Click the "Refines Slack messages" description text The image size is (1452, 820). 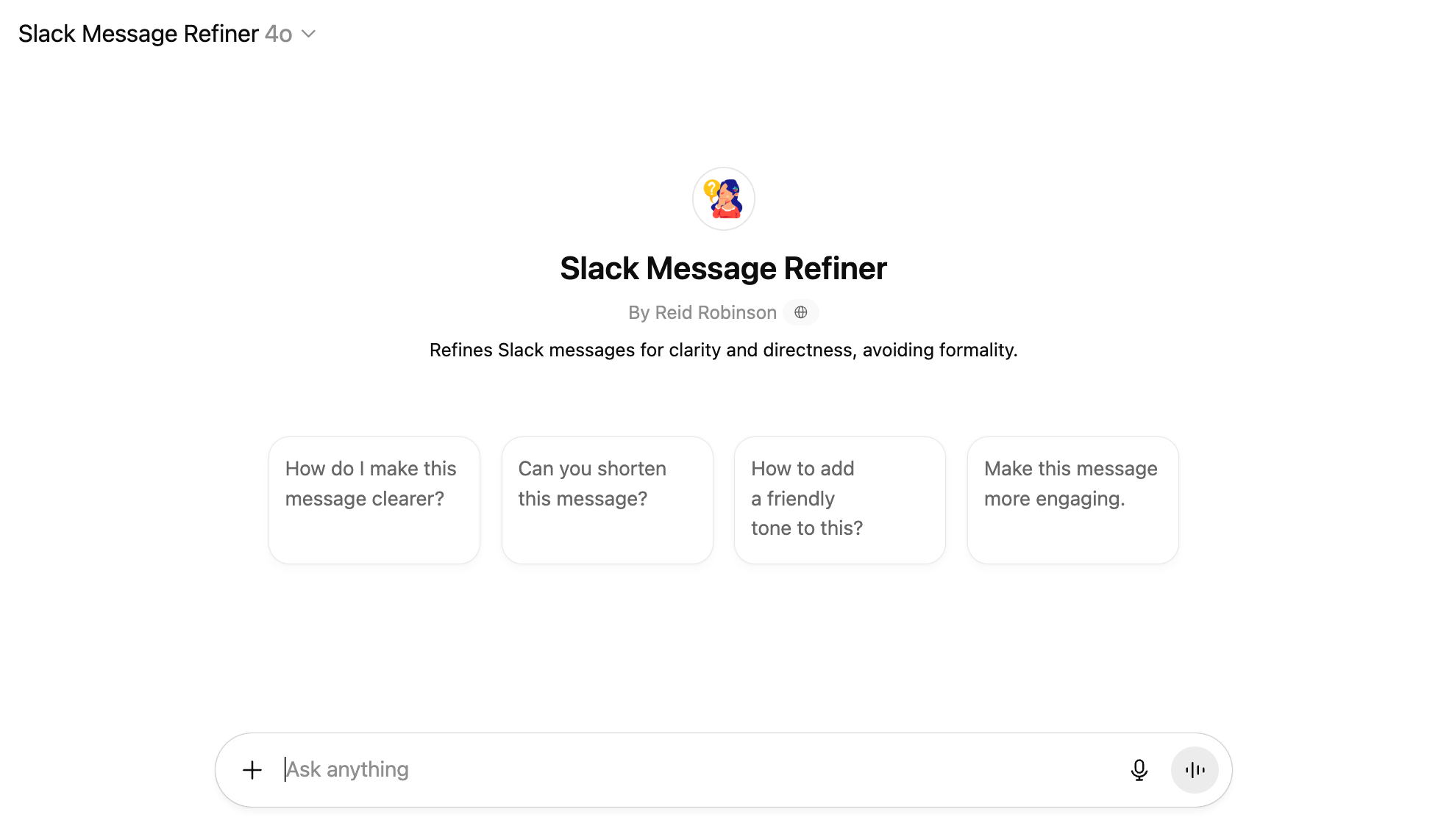tap(724, 350)
